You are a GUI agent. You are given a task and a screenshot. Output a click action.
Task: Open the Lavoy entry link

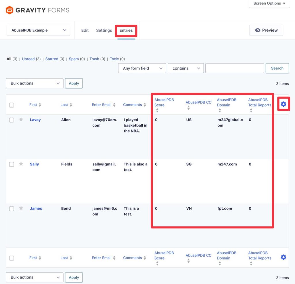(35, 120)
